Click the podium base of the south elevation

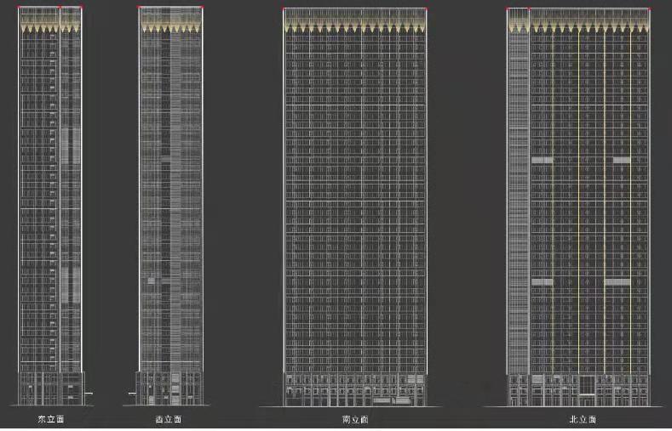(x=355, y=389)
